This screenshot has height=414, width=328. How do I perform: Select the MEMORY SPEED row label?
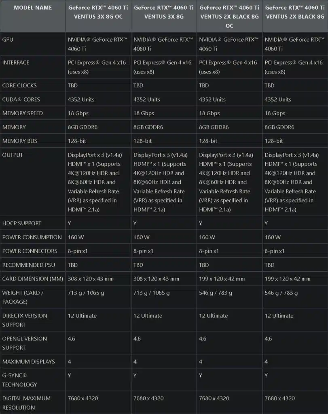(23, 113)
